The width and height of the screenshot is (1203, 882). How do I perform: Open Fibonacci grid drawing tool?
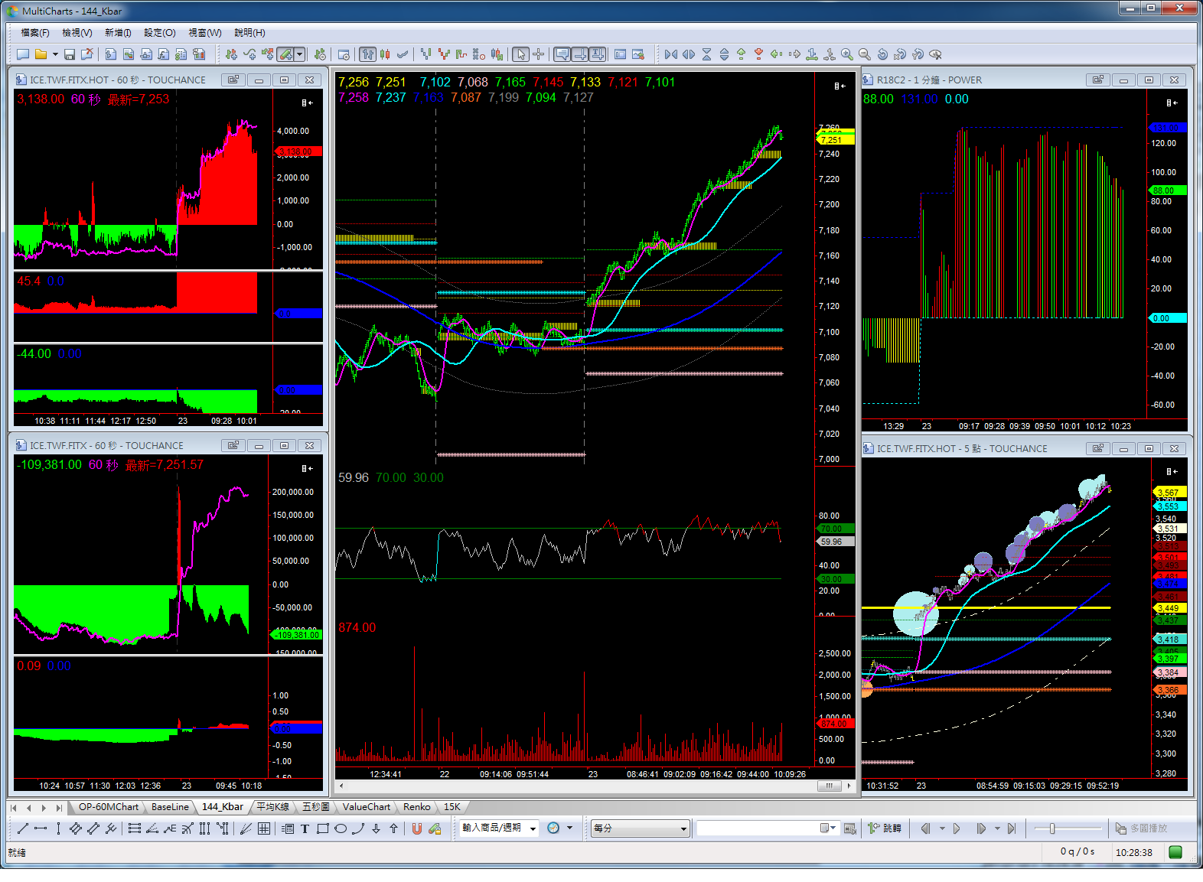point(263,828)
